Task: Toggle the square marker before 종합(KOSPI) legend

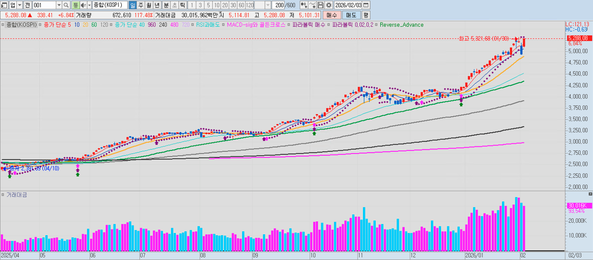Action: (3, 25)
